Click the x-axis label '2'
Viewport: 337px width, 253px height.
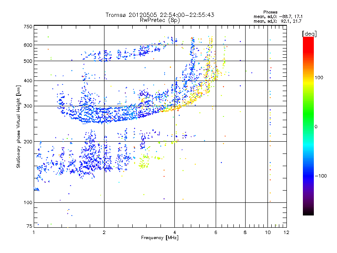pos(104,232)
